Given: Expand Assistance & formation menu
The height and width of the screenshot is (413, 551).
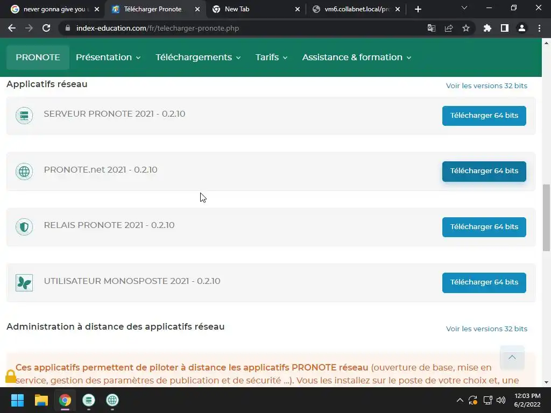Looking at the screenshot, I should [357, 57].
